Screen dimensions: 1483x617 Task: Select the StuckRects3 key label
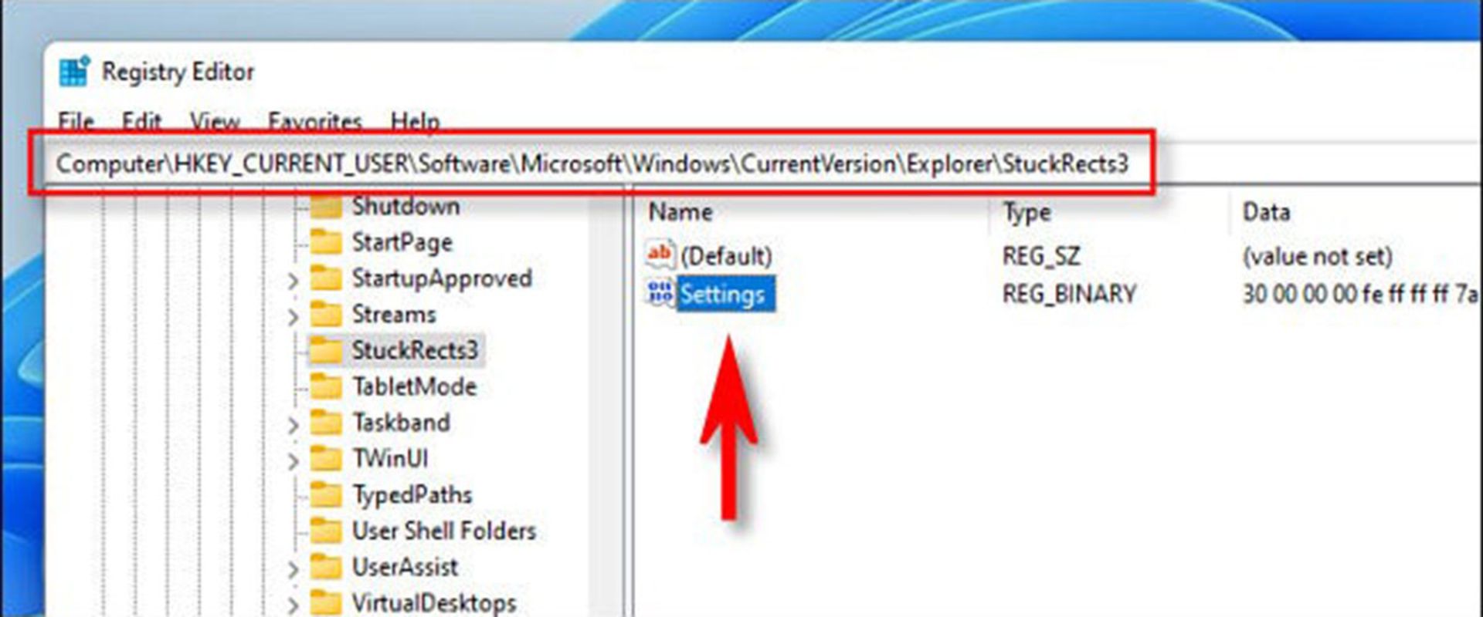(x=415, y=351)
